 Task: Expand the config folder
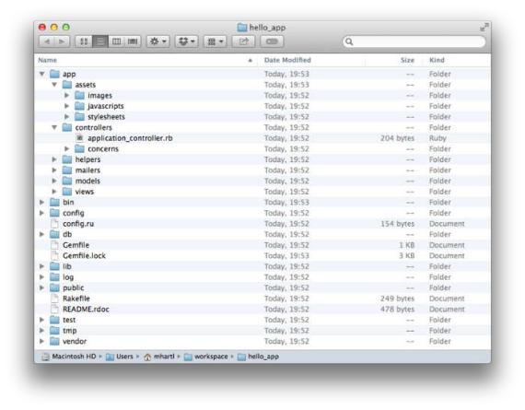coord(41,213)
